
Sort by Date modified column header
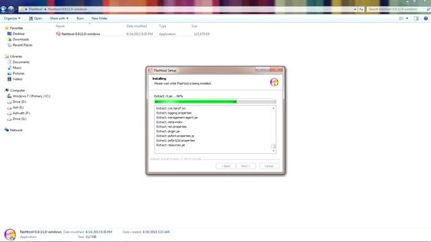[x=137, y=26]
